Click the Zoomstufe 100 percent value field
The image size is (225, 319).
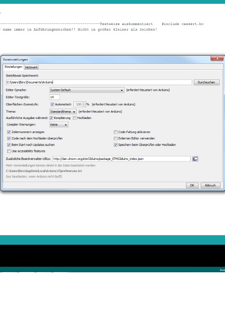pyautogui.click(x=78, y=104)
